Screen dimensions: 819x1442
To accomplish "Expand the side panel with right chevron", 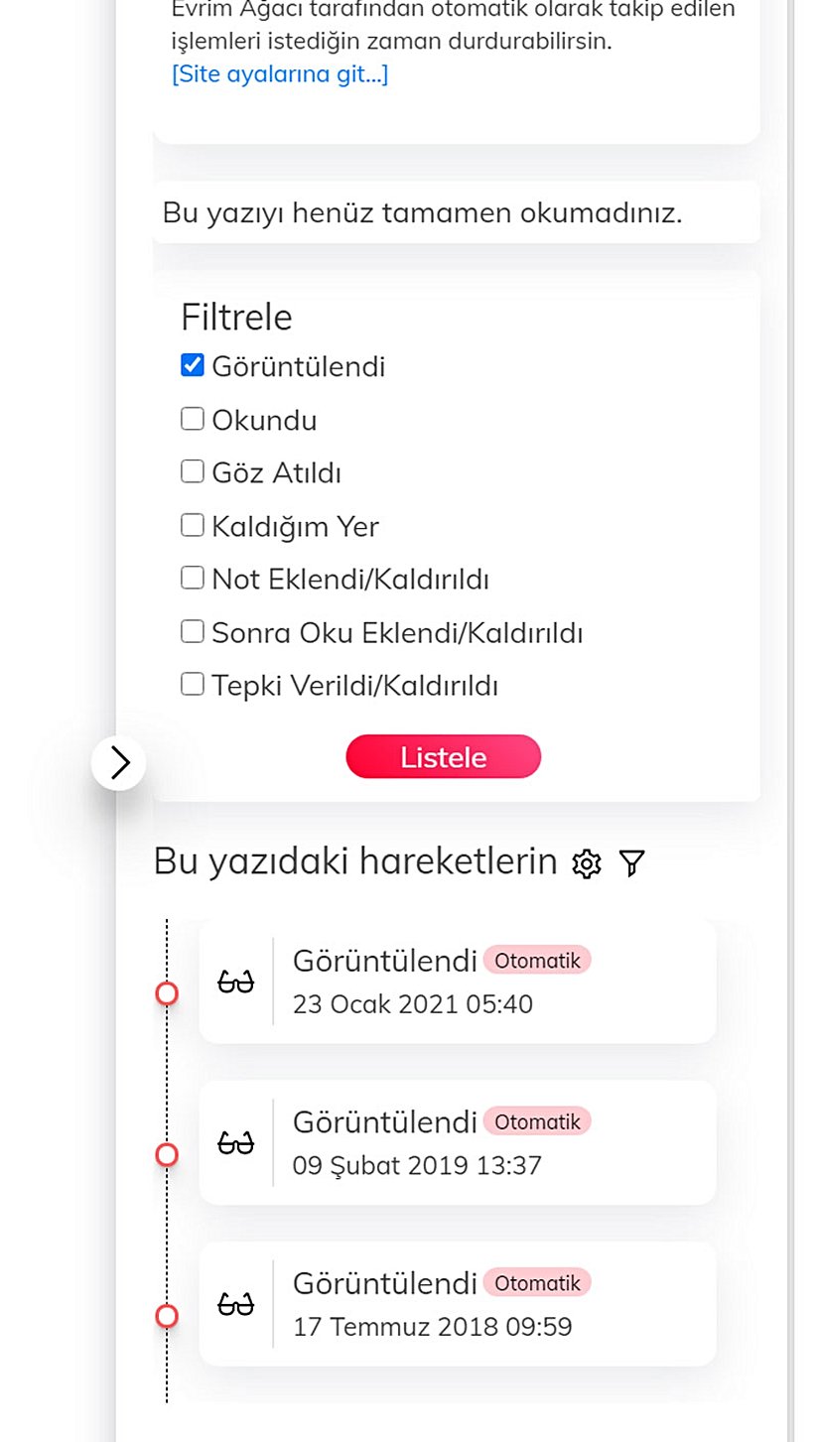I will pyautogui.click(x=119, y=762).
